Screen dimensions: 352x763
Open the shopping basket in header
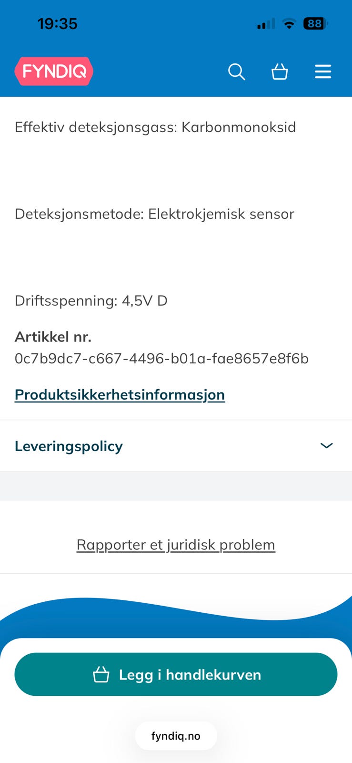point(280,72)
